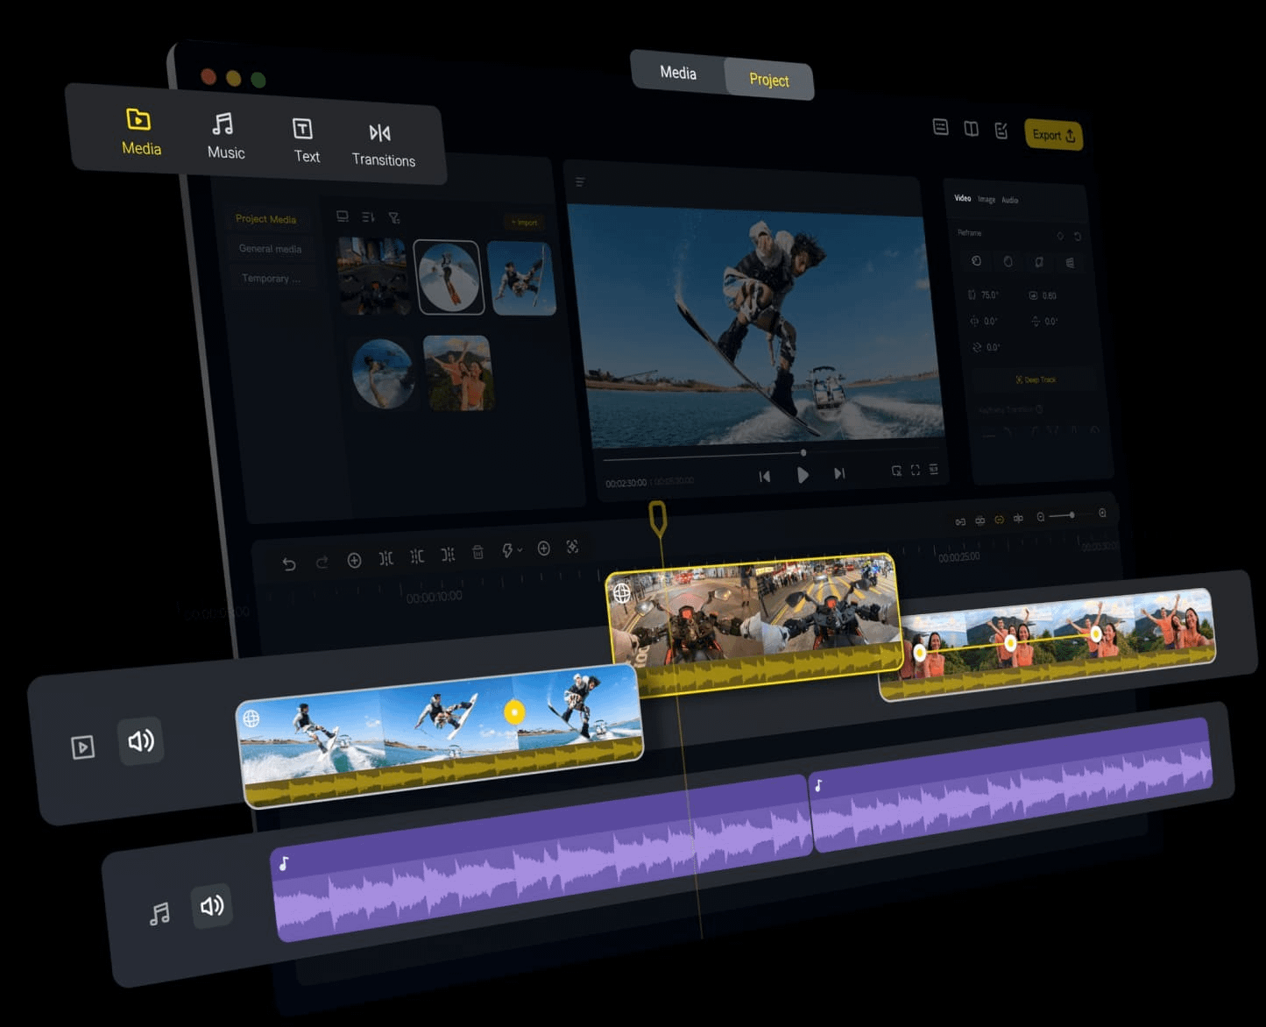This screenshot has width=1266, height=1027.
Task: Adjust the timeline zoom slider
Action: [1071, 515]
